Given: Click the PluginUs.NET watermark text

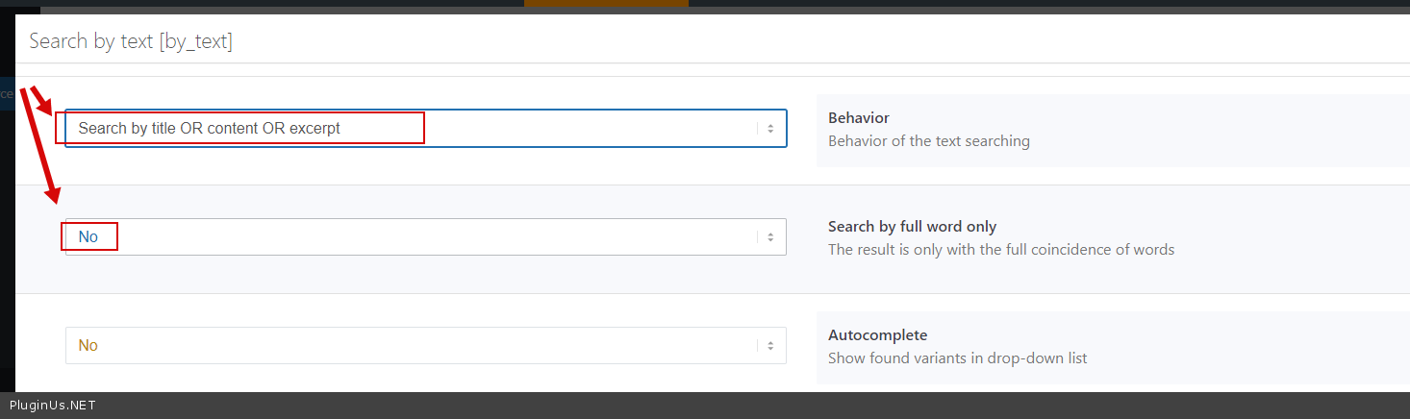Looking at the screenshot, I should (x=52, y=406).
